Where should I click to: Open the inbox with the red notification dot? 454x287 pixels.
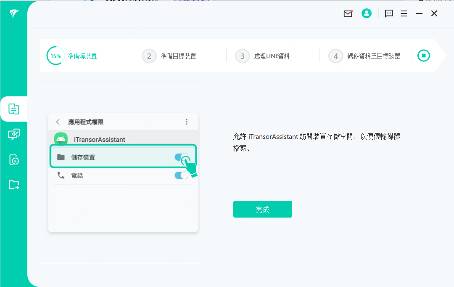[x=348, y=13]
